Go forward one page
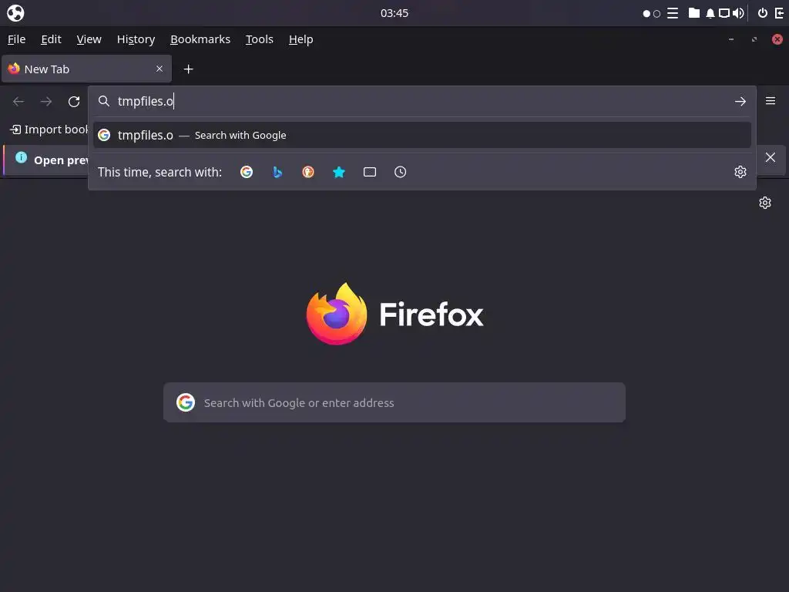This screenshot has height=592, width=789. (46, 102)
